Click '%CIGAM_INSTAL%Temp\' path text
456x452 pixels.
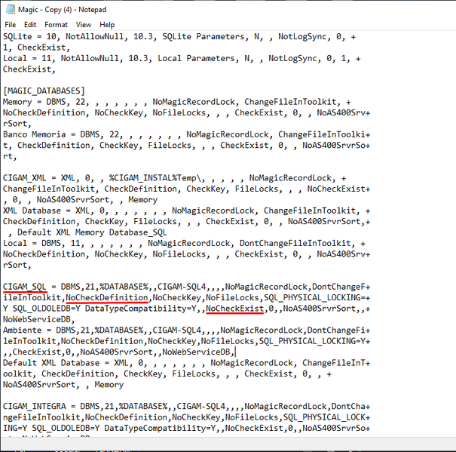(x=157, y=178)
